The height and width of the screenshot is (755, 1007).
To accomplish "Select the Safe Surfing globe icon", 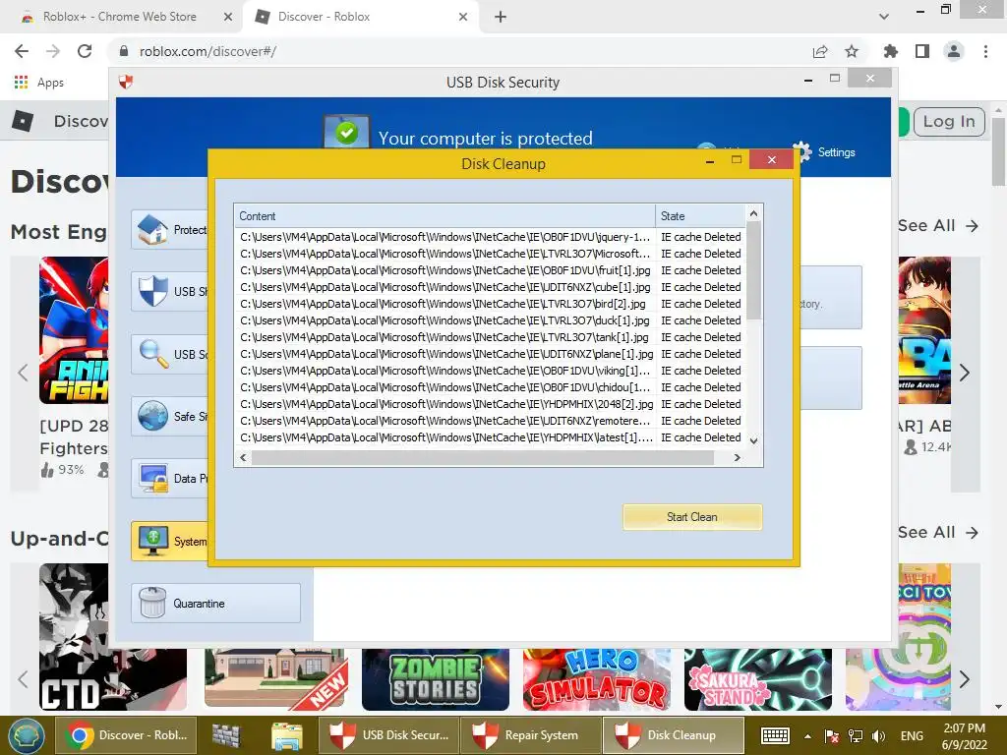I will click(x=152, y=416).
